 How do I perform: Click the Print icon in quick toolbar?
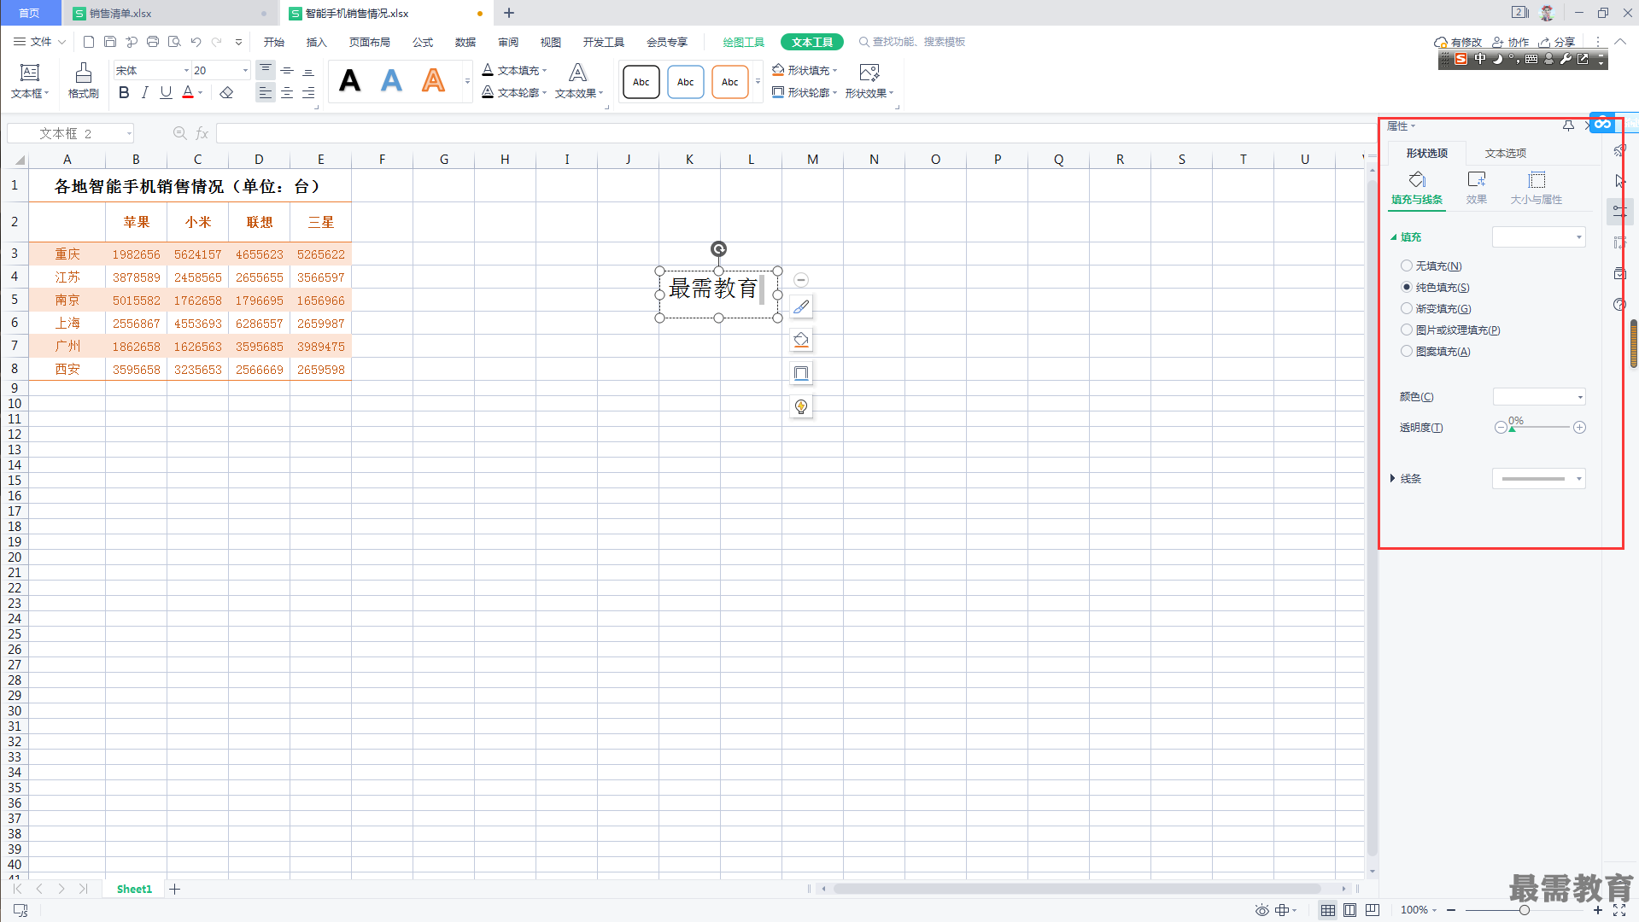(153, 42)
